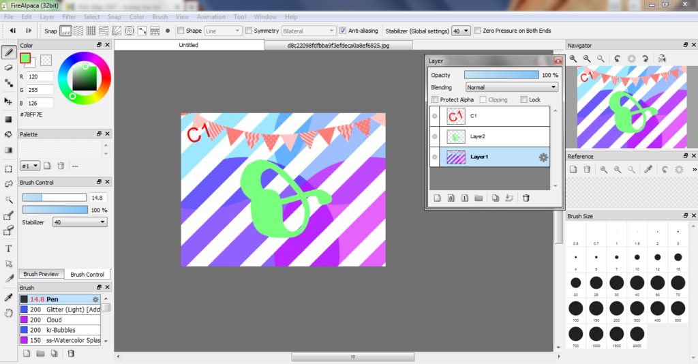698x364 pixels.
Task: Rotate the Navigator view left
Action: (x=617, y=59)
